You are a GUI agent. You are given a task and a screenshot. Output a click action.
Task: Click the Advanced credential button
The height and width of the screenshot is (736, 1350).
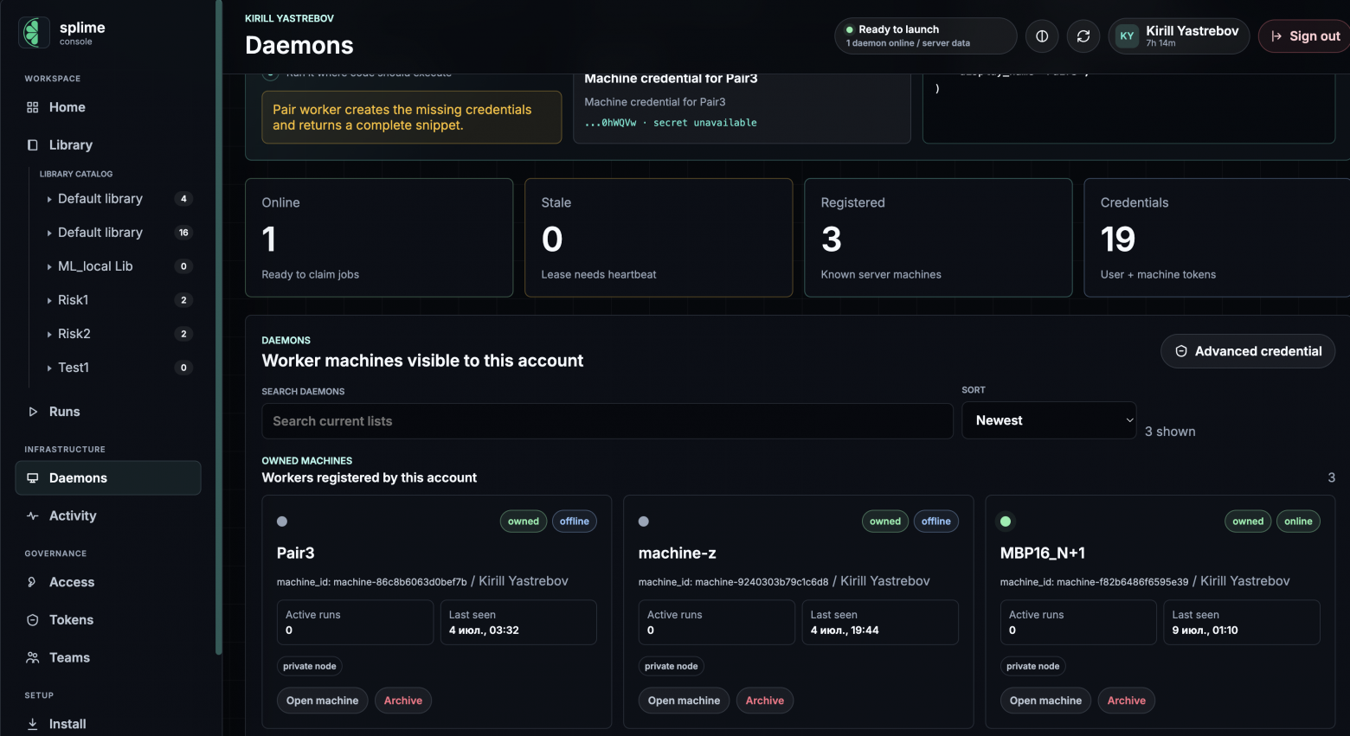click(x=1248, y=351)
